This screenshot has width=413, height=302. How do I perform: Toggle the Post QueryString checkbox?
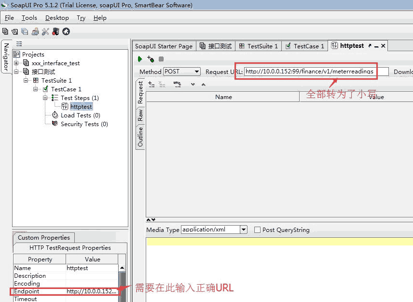257,230
